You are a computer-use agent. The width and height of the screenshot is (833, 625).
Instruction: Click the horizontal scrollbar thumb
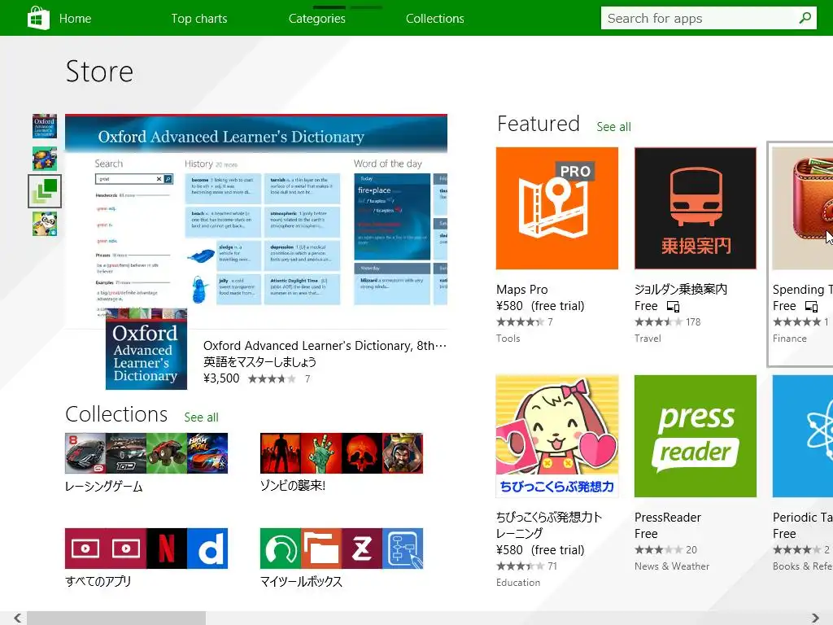pos(116,618)
